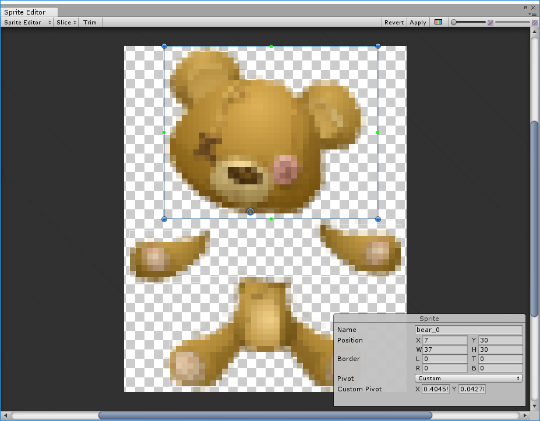Click the mip level slider track
Image resolution: width=540 pixels, height=421 pixels.
(511, 22)
